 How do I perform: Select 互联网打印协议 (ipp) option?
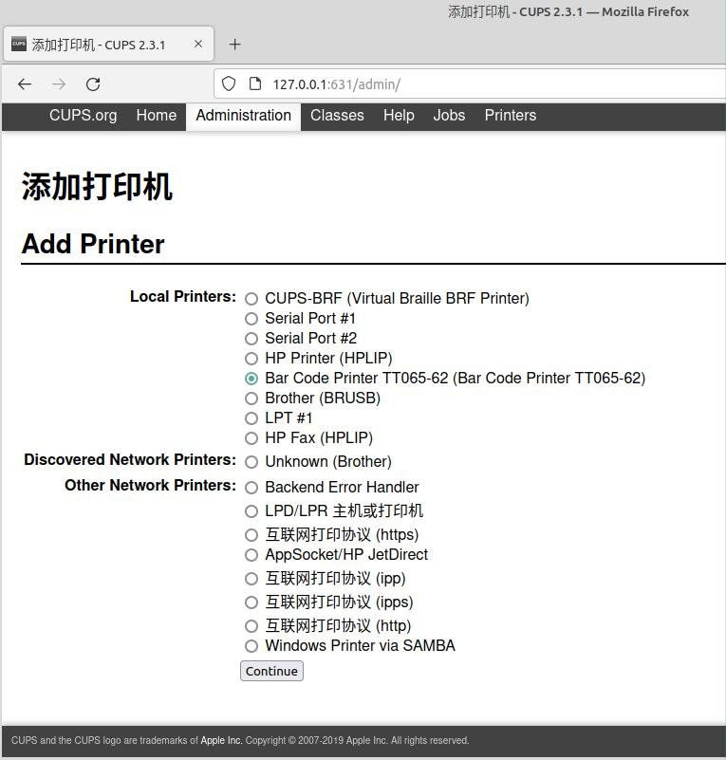coord(251,579)
